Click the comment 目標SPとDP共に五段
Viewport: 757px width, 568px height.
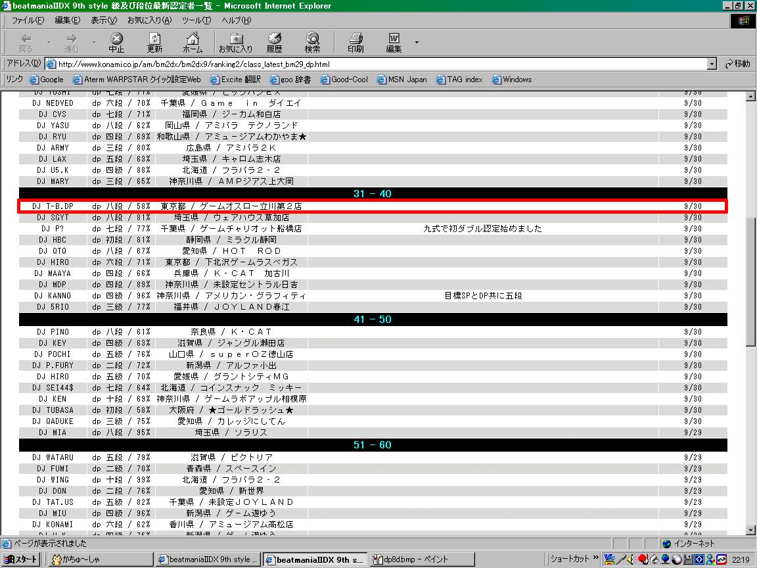[x=483, y=296]
